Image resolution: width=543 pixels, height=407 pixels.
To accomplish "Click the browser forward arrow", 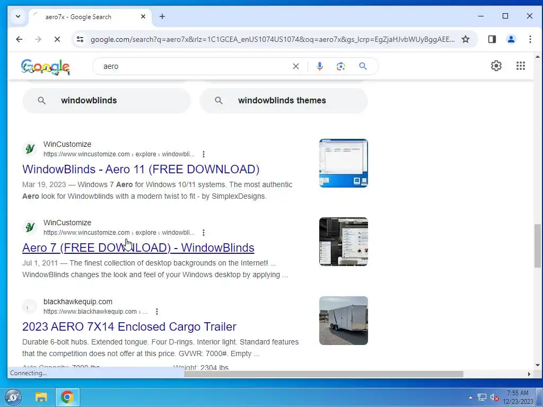I will pos(38,39).
